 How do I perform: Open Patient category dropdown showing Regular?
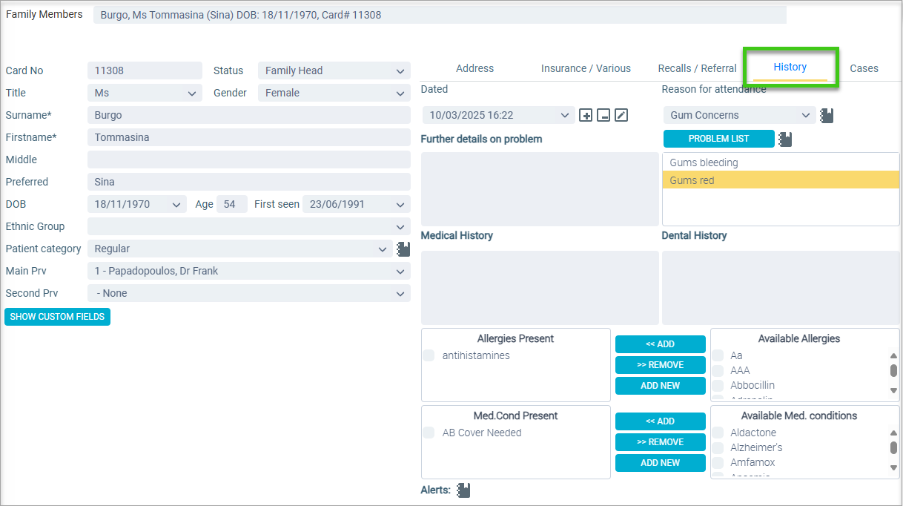(x=239, y=249)
